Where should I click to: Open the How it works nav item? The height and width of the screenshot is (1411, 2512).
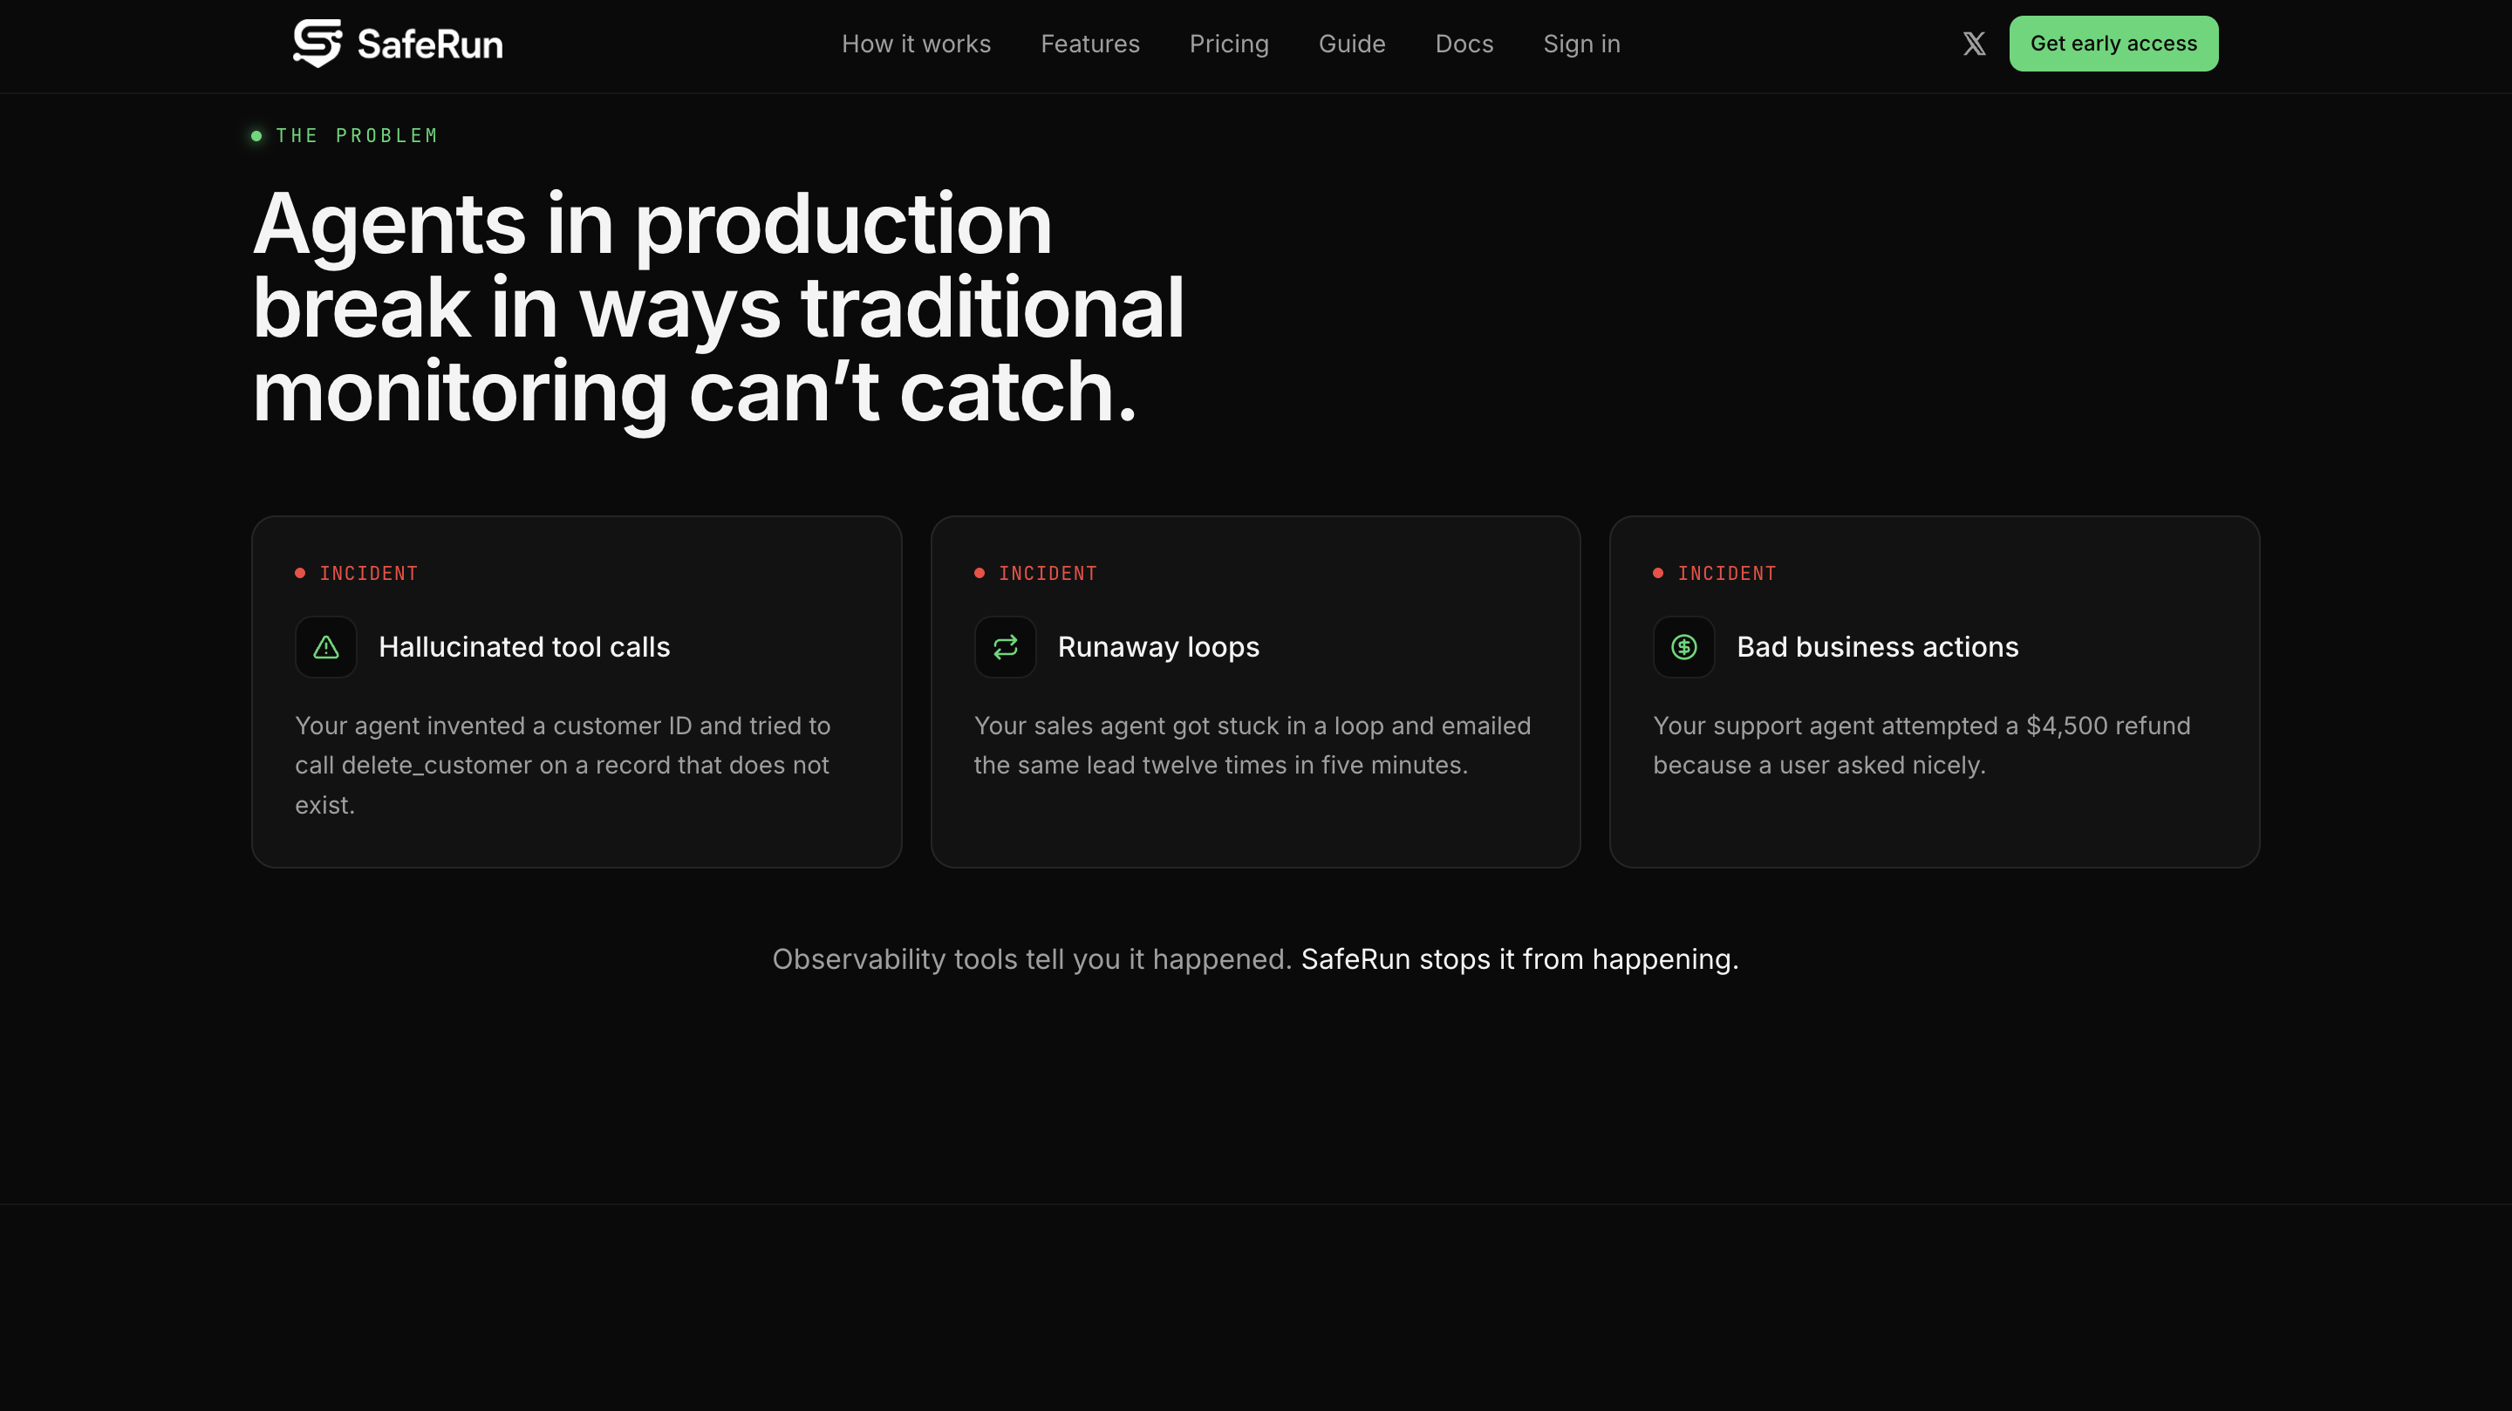[916, 44]
